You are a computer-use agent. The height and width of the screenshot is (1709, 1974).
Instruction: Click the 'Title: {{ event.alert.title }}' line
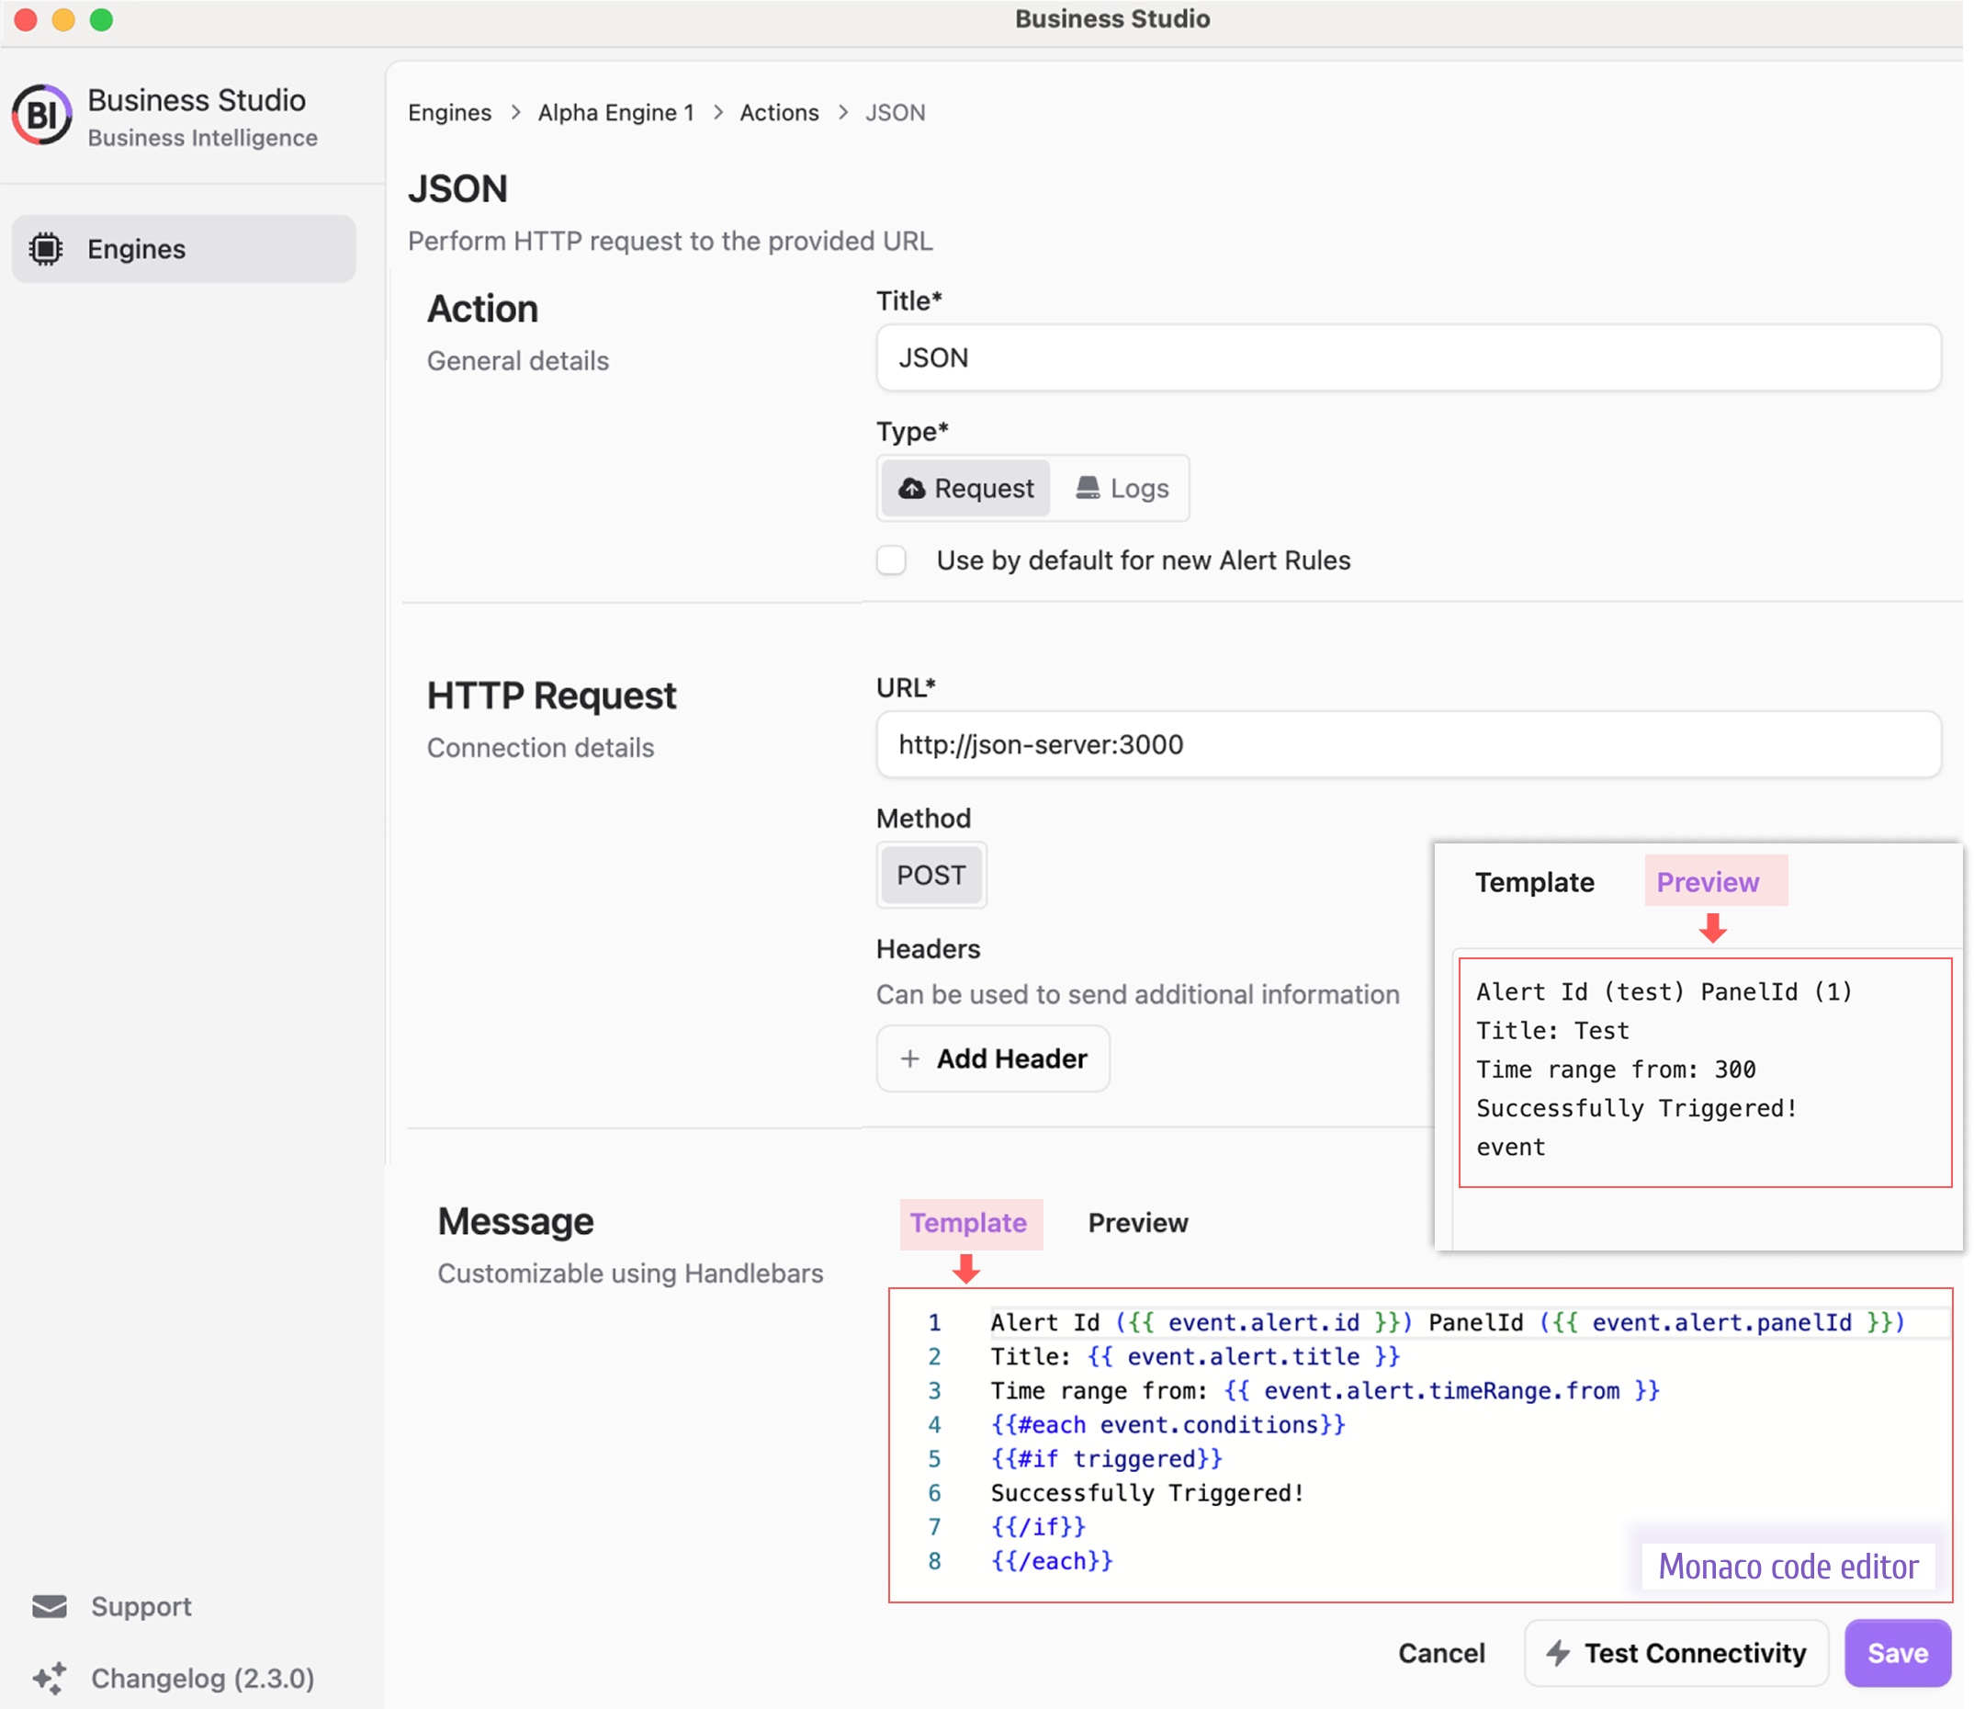pos(1195,1356)
